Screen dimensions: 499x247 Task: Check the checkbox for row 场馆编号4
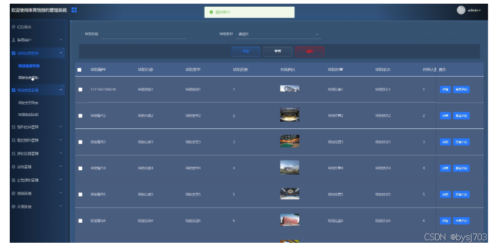point(80,169)
